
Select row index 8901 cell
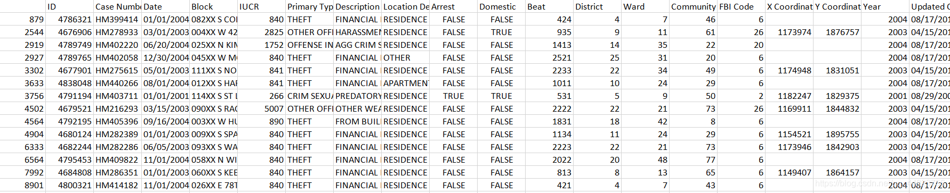coord(23,185)
